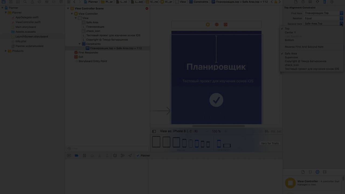Collapse View Controller Scene disclosure triangle
Image resolution: width=345 pixels, height=194 pixels.
[x=68, y=8]
